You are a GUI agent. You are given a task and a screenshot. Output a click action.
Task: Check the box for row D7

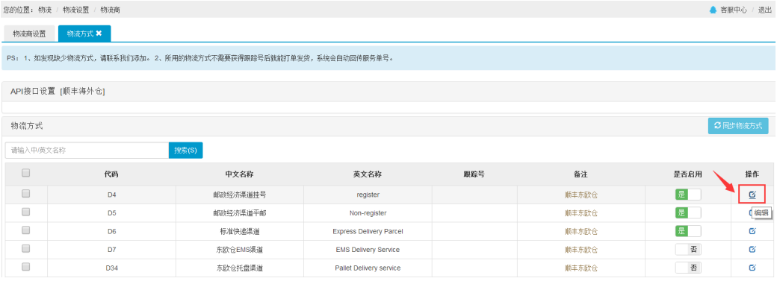pyautogui.click(x=25, y=248)
